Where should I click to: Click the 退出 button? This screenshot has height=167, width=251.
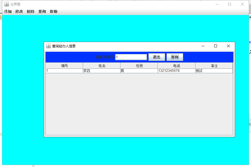click(x=156, y=57)
